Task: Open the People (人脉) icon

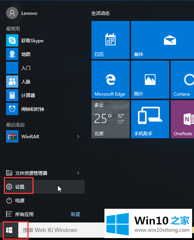Action: pyautogui.click(x=12, y=82)
